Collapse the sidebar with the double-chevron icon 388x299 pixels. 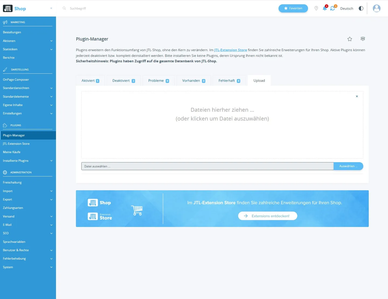[x=51, y=8]
